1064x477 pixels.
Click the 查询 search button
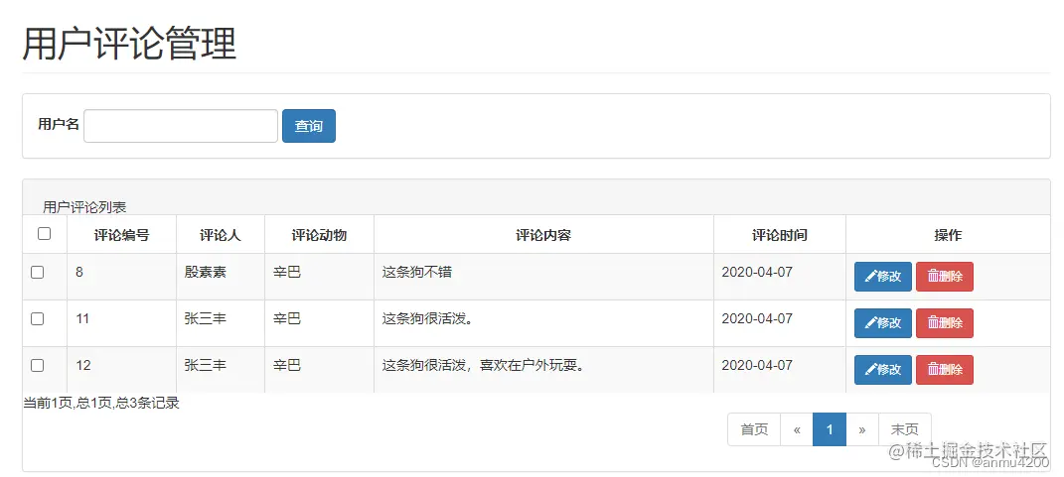[309, 126]
